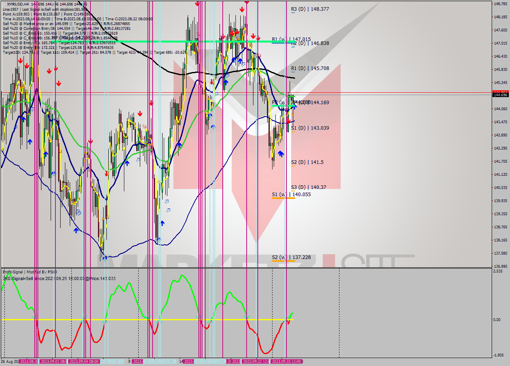The height and width of the screenshot is (366, 510).
Task: Select the 2023.09.04 08:00 timeline marker
Action: [85, 362]
